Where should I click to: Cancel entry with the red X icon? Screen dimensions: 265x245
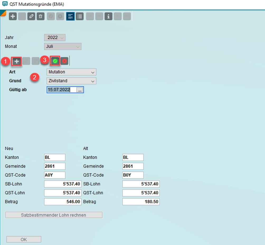click(64, 61)
